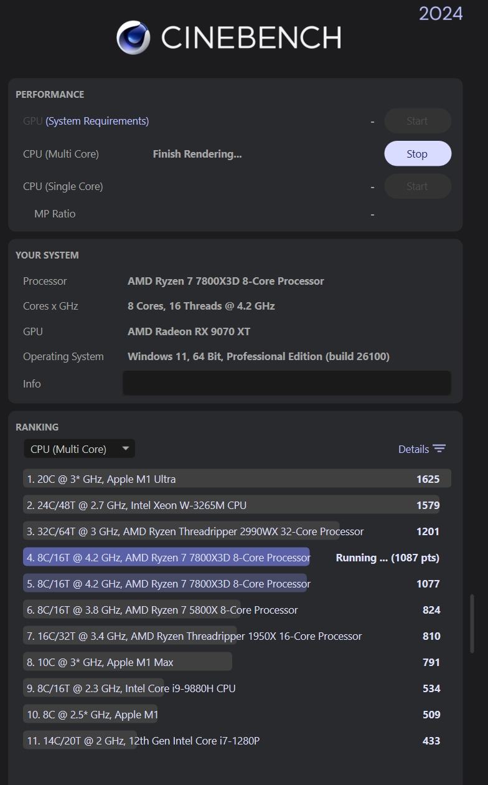
Task: Open the CPU (Multi Core) ranking dropdown
Action: point(79,449)
